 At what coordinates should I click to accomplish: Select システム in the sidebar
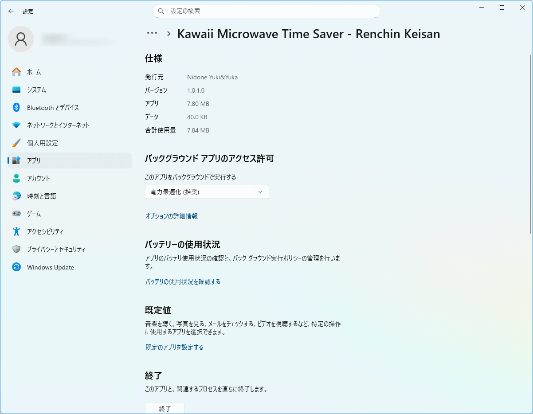coord(36,90)
